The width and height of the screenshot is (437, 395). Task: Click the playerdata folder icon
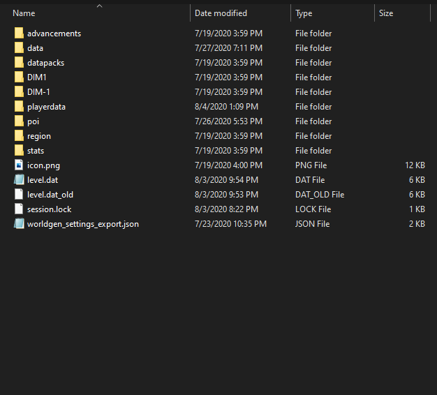[x=19, y=107]
